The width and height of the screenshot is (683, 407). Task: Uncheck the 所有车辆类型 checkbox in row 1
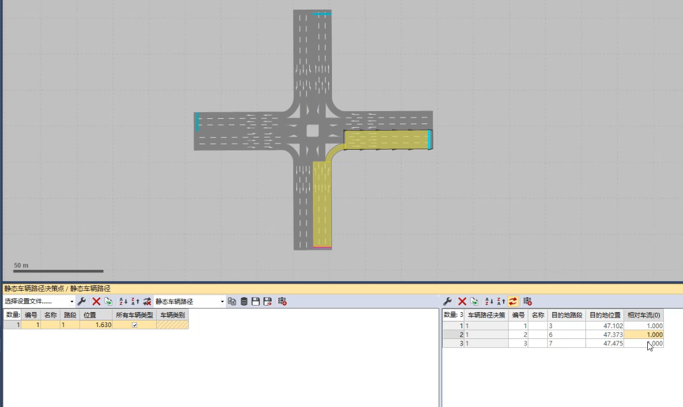[x=135, y=325]
